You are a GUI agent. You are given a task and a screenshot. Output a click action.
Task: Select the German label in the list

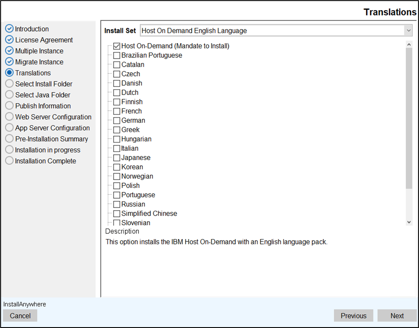133,120
